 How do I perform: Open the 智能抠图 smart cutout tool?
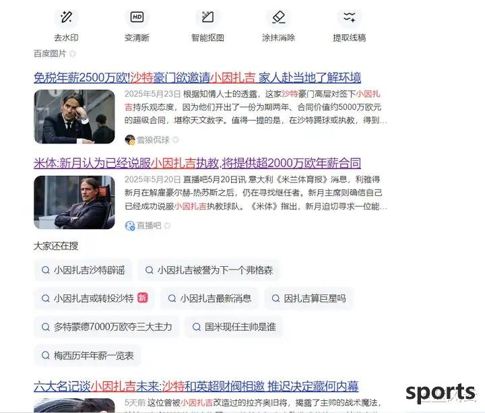click(207, 18)
